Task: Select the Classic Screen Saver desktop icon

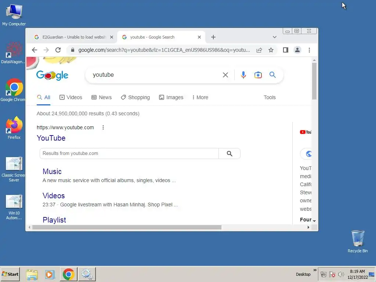Action: tap(14, 169)
